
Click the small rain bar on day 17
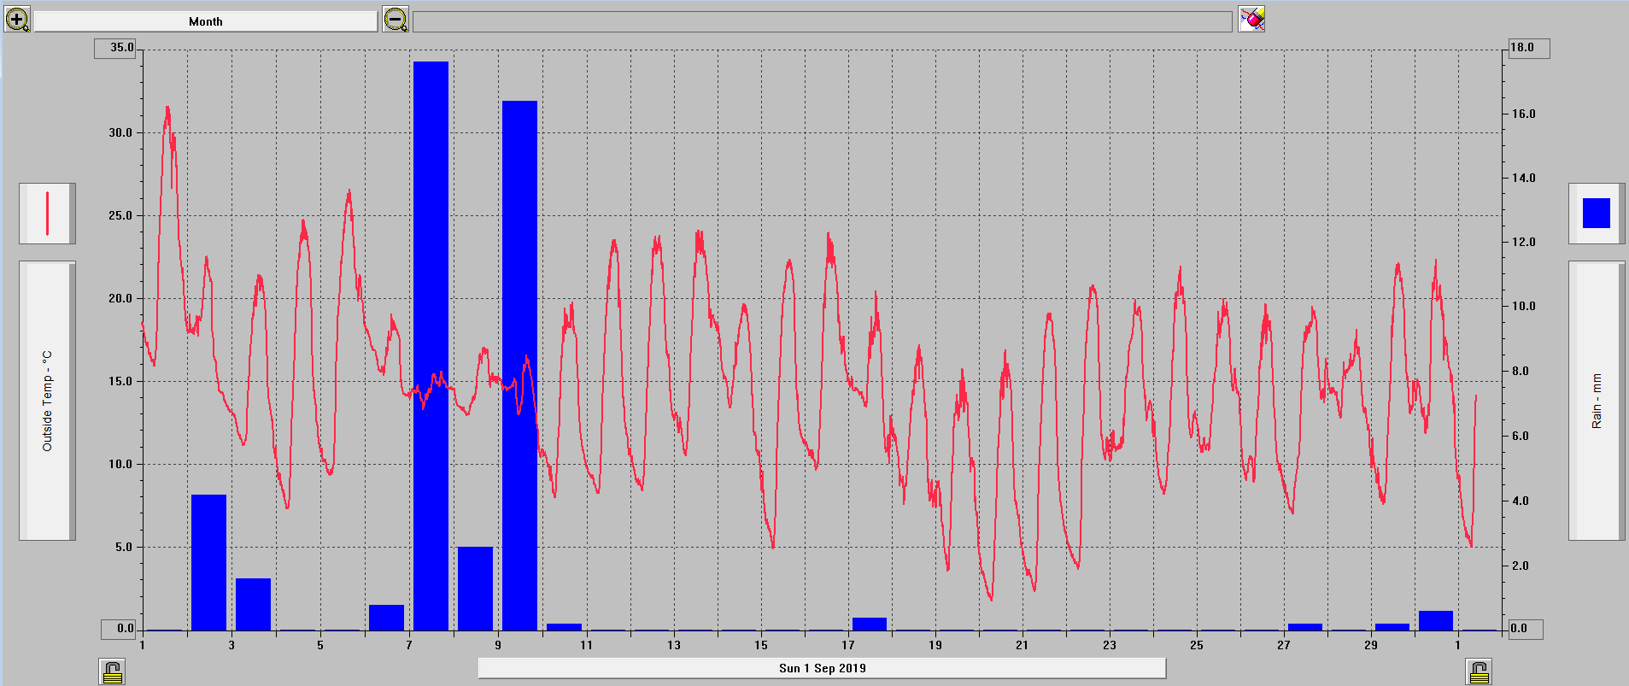pos(870,624)
